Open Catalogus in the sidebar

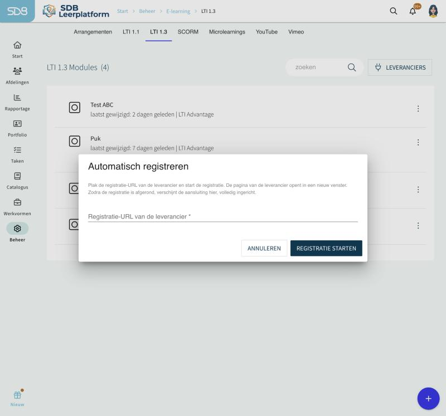coord(17,181)
